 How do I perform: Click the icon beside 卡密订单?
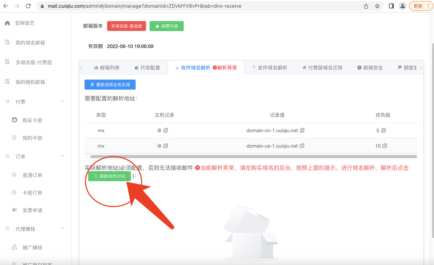pos(14,192)
